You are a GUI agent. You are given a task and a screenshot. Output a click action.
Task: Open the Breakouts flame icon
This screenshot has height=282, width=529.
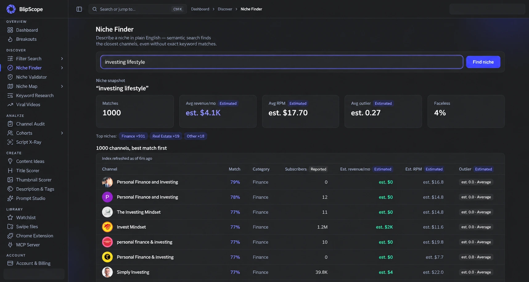(x=10, y=39)
